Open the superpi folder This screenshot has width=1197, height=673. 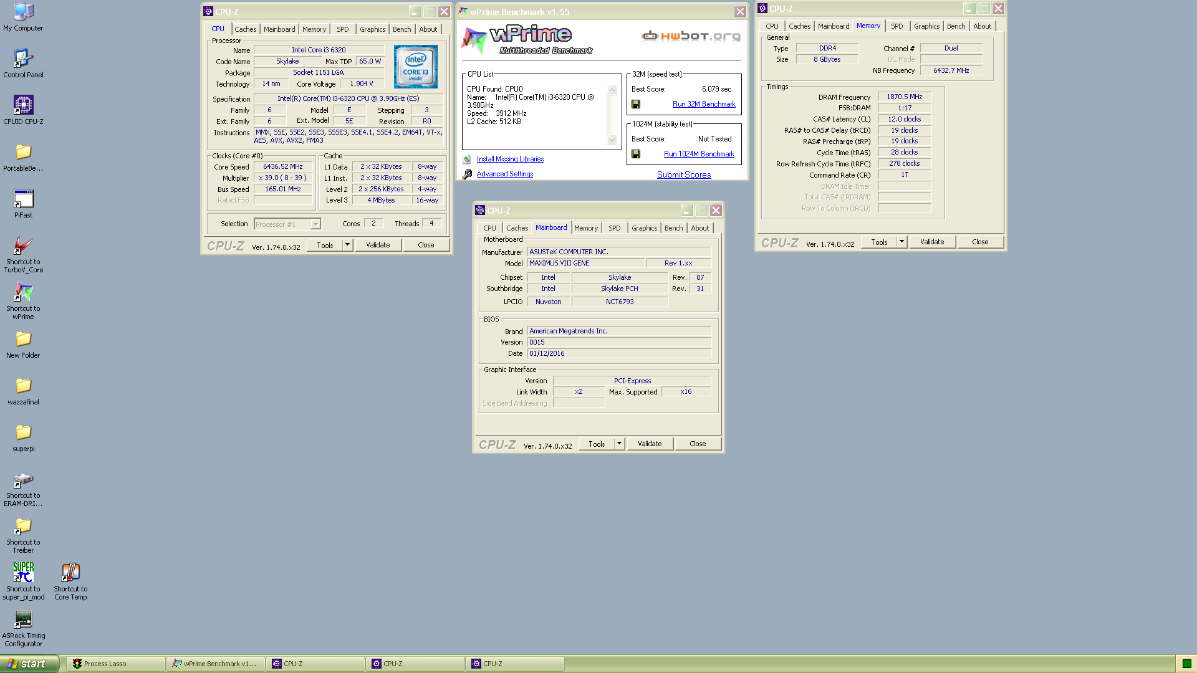23,437
